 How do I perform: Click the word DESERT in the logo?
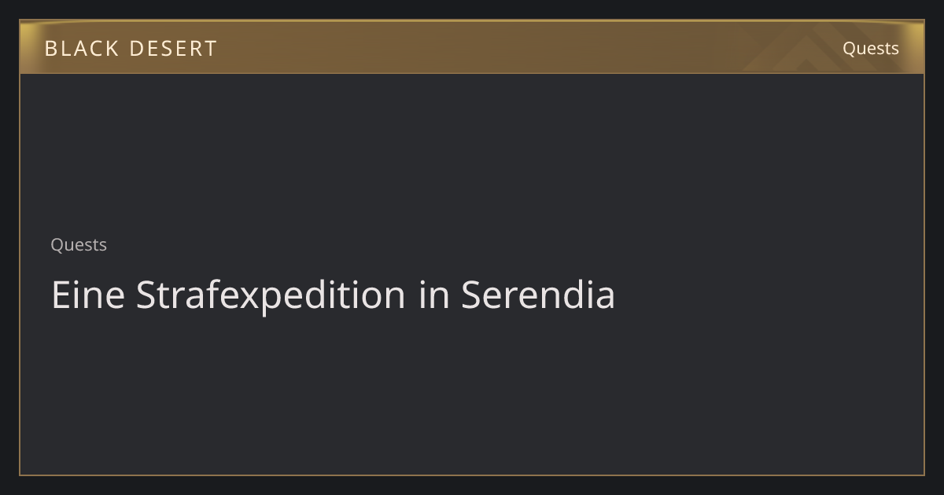click(x=173, y=48)
